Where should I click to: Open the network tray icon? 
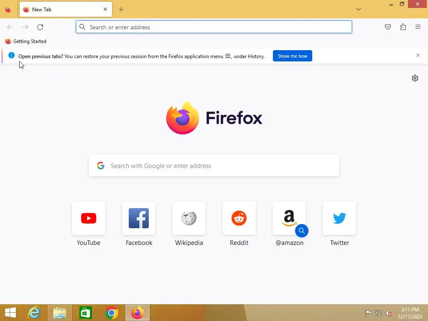(379, 313)
